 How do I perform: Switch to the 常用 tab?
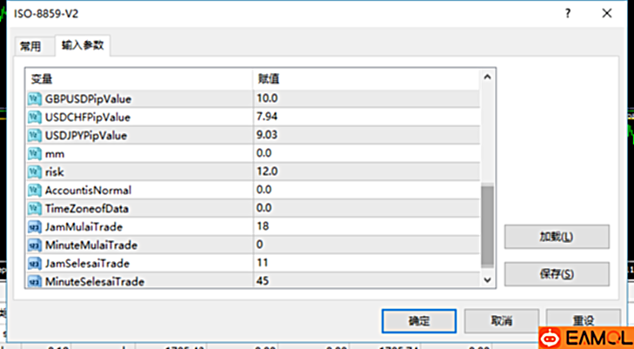click(30, 46)
